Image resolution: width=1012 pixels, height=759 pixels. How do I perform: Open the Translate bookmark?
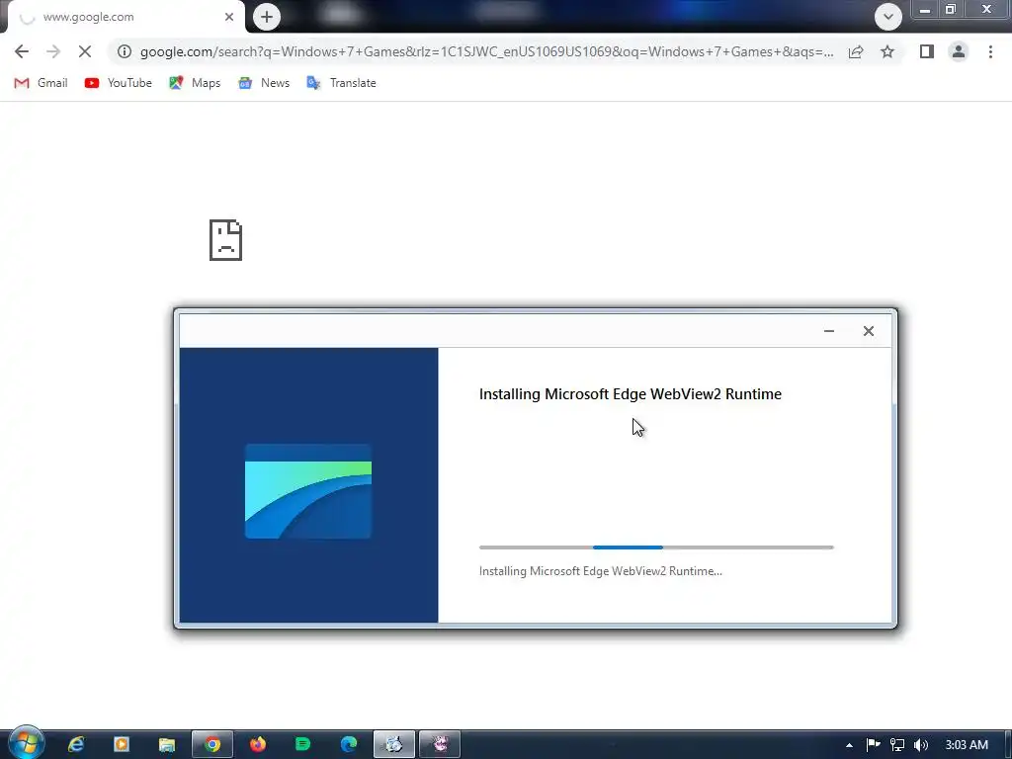[341, 83]
